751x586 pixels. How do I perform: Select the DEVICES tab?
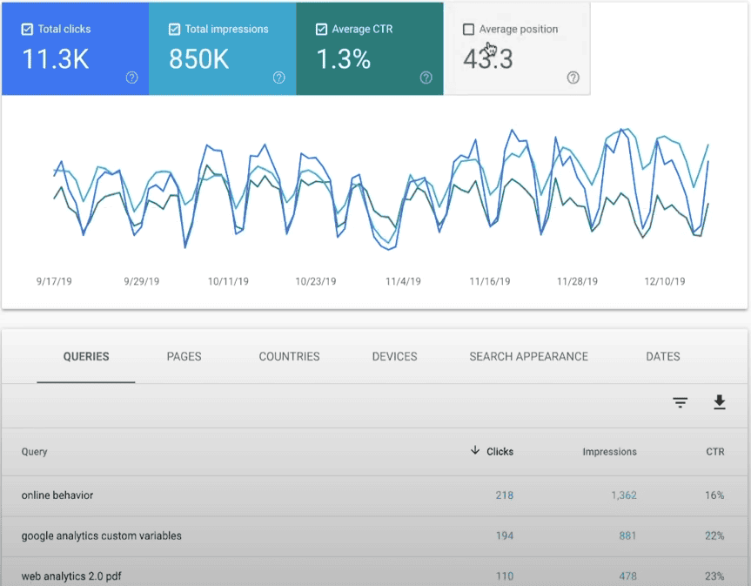point(393,356)
